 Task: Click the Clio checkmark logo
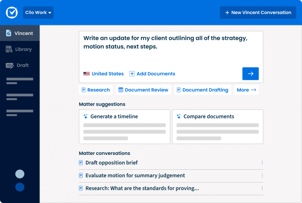(12, 12)
